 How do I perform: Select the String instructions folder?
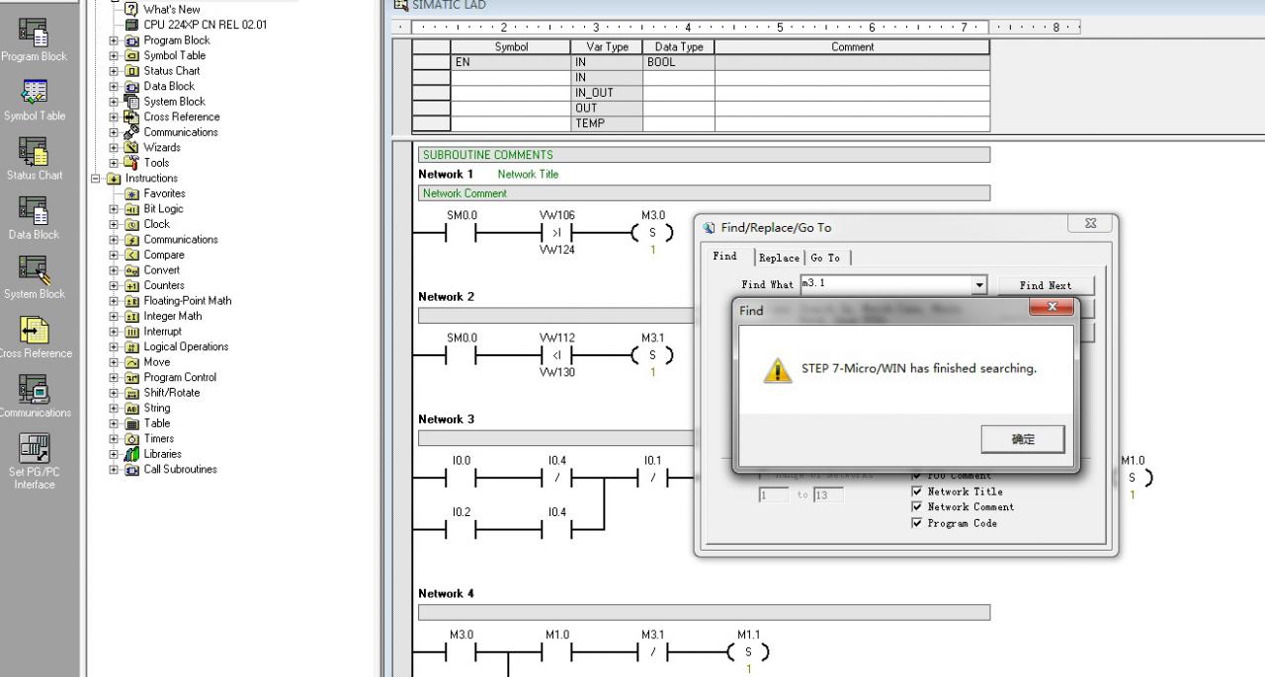156,408
